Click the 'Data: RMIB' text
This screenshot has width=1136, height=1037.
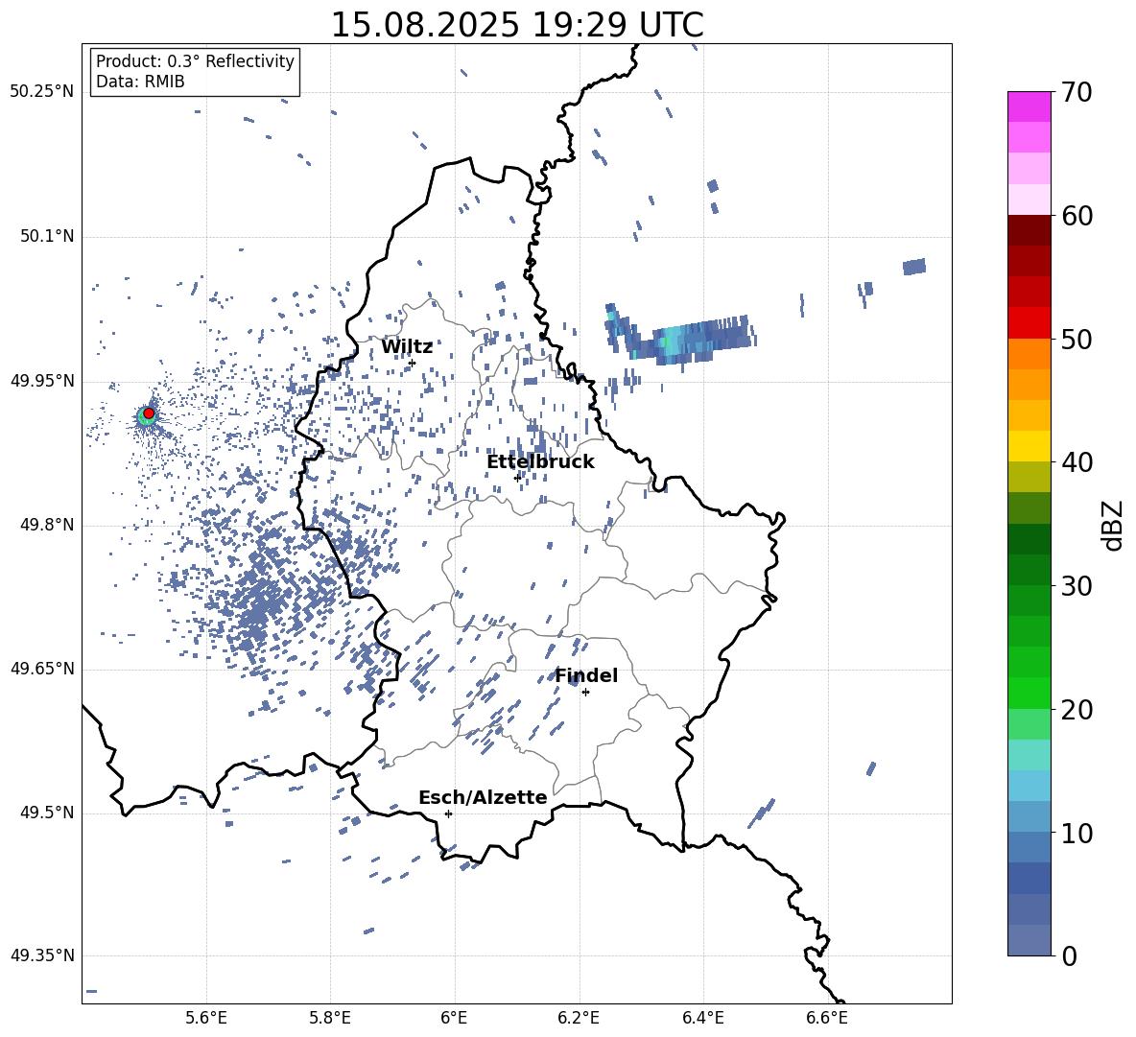[x=140, y=82]
